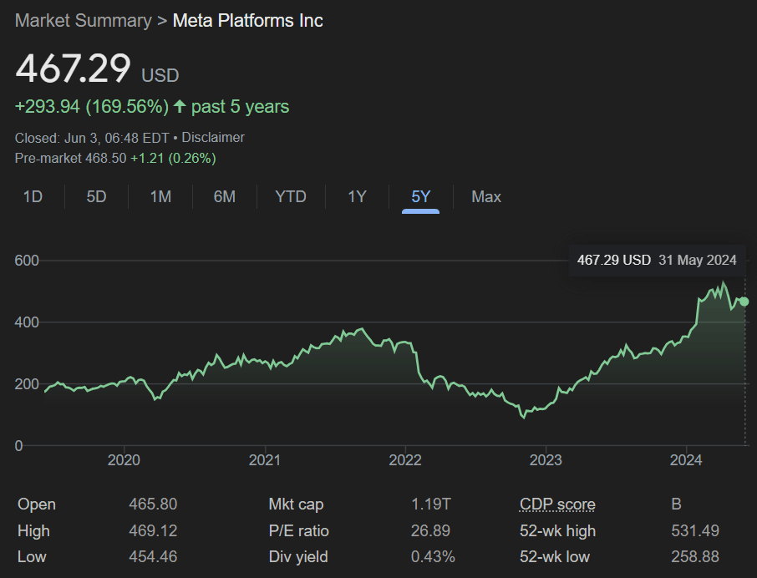Image resolution: width=757 pixels, height=578 pixels.
Task: Click the 2023 axis year label
Action: pyautogui.click(x=546, y=459)
